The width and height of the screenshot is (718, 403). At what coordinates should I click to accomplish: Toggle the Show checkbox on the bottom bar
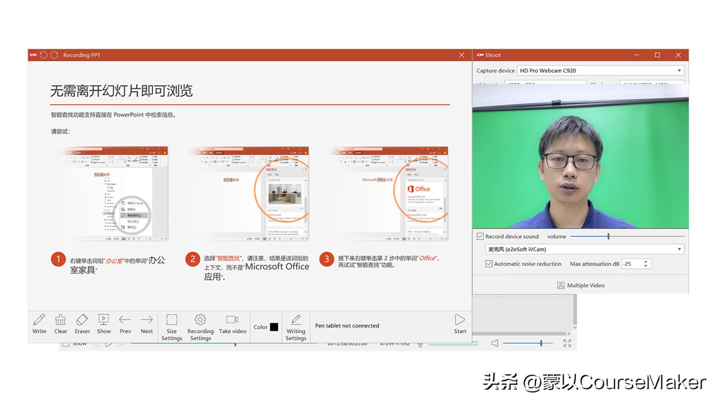click(x=66, y=343)
